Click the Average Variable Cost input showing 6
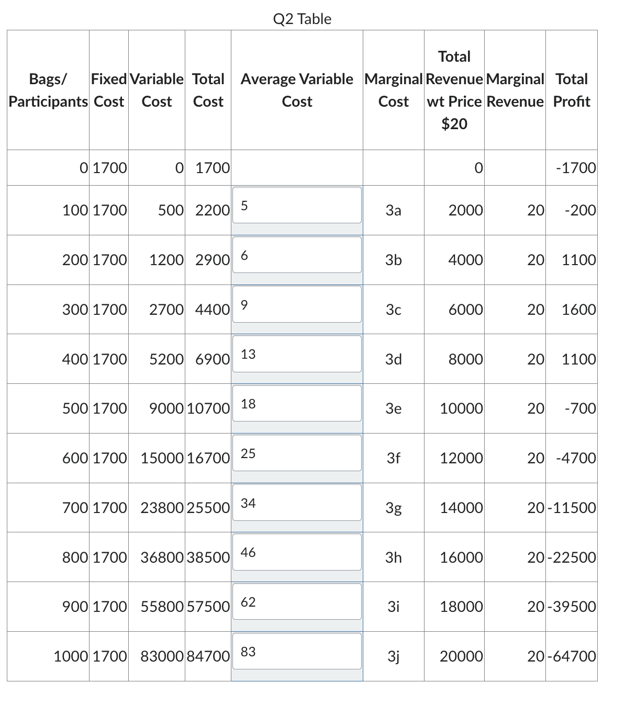Image resolution: width=625 pixels, height=706 pixels. click(x=297, y=255)
